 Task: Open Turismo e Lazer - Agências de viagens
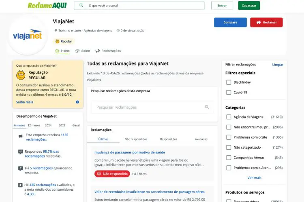[x=85, y=31]
